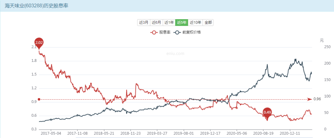This screenshot has height=138, width=334.
Task: Click the red 股息率 legend circle icon
Action: (154, 32)
